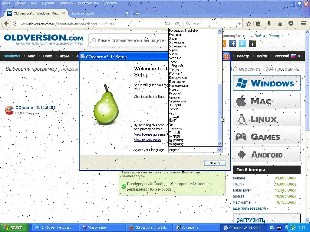Image resolution: width=310 pixels, height=232 pixels.
Task: Close the Old versions of Windows tab
Action: pyautogui.click(x=64, y=13)
